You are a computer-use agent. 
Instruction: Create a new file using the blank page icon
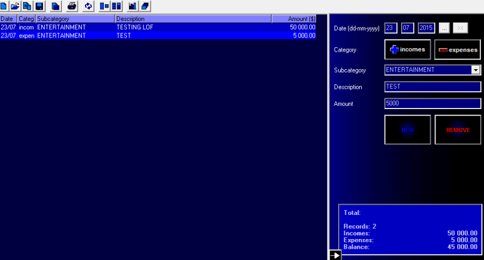pos(4,6)
